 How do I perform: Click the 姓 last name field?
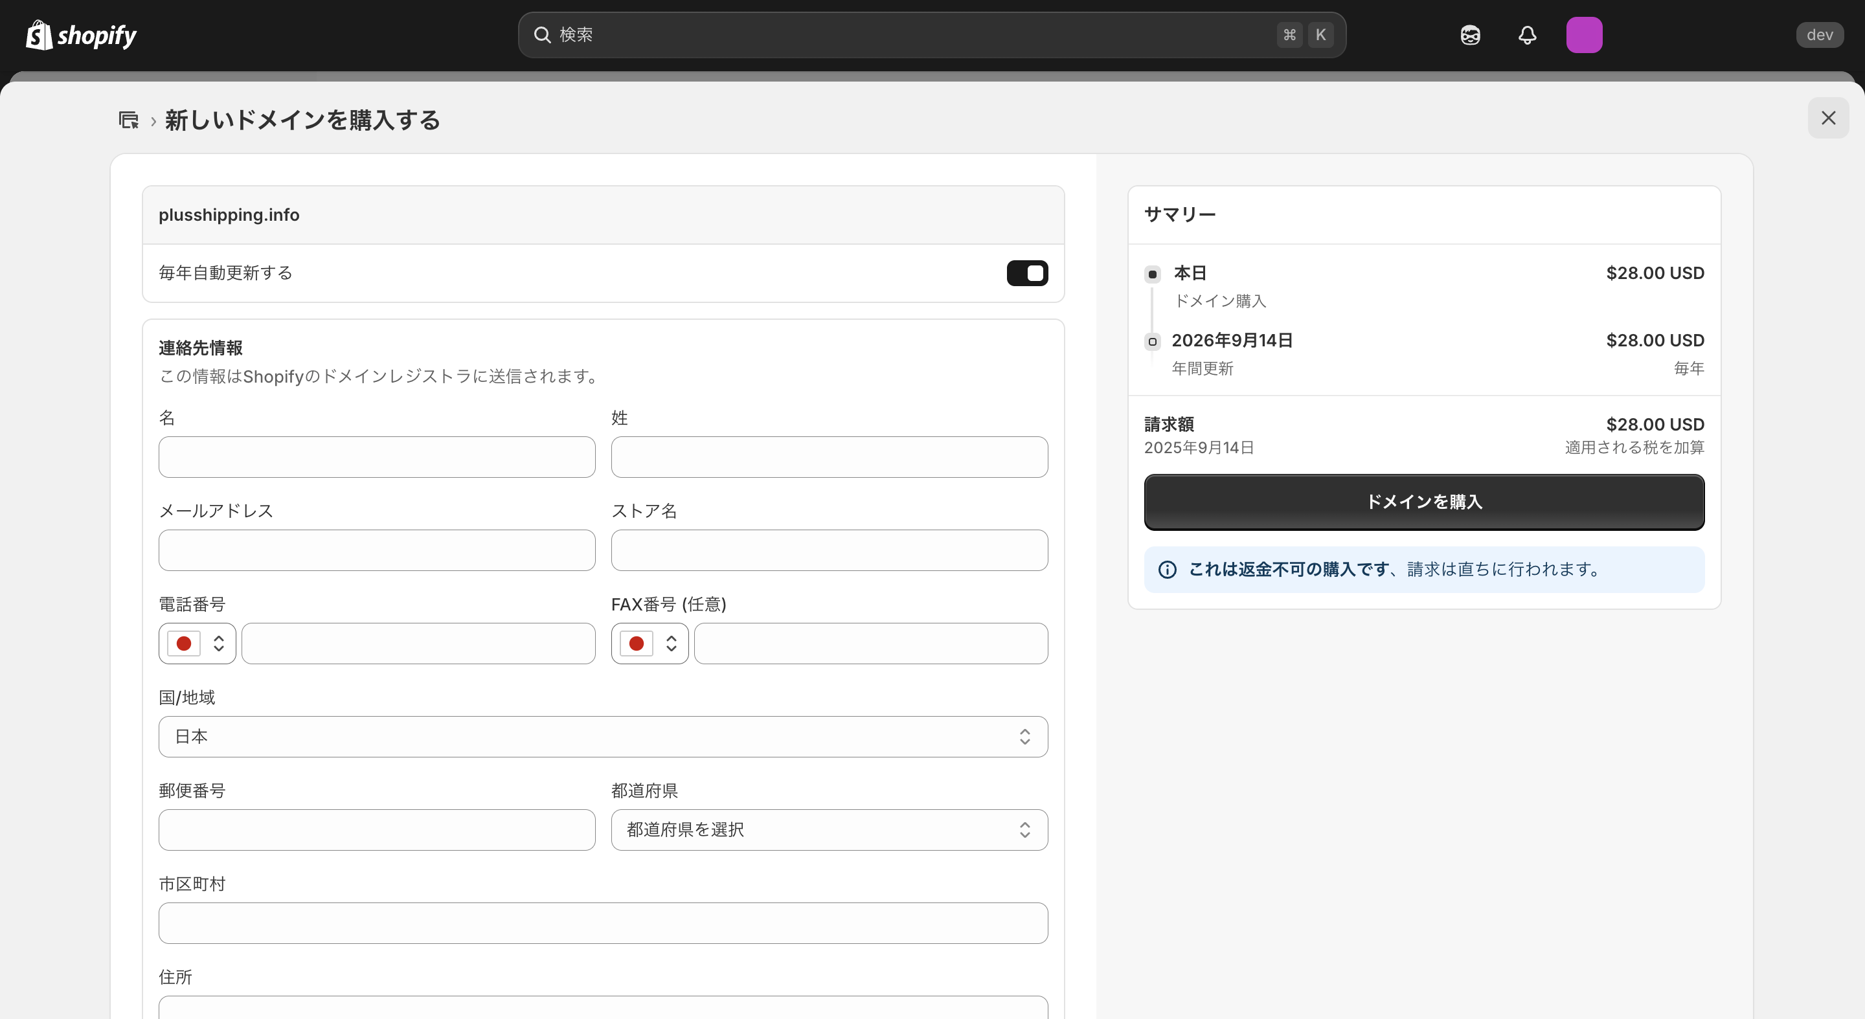(829, 456)
